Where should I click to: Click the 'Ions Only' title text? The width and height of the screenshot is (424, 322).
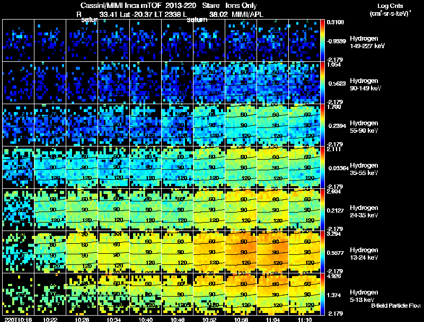coord(241,6)
